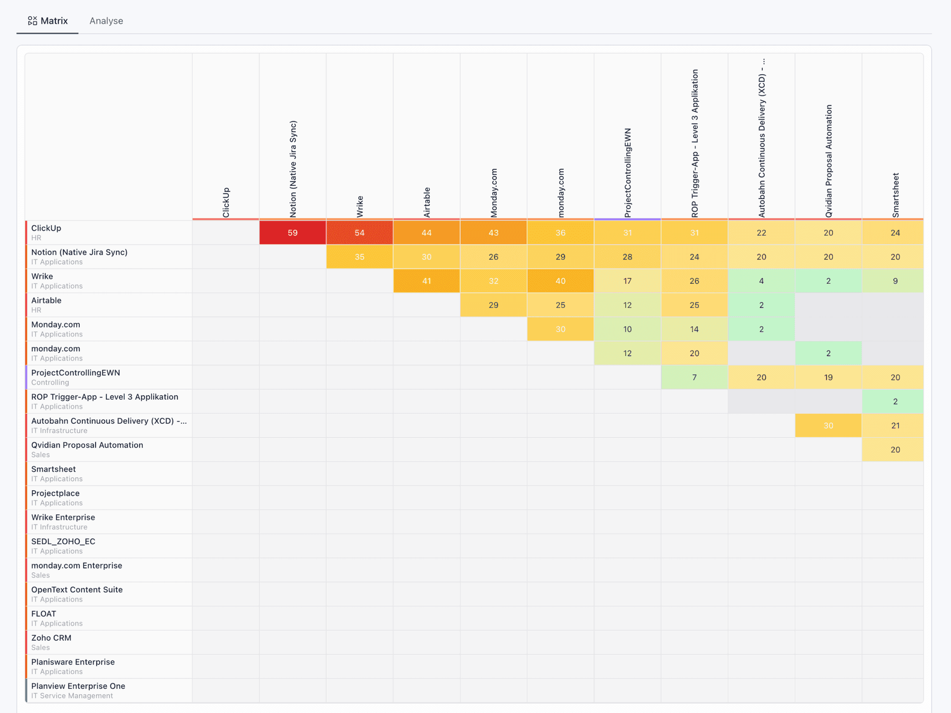Image resolution: width=951 pixels, height=713 pixels.
Task: Select the cell showing 40
Action: (560, 281)
